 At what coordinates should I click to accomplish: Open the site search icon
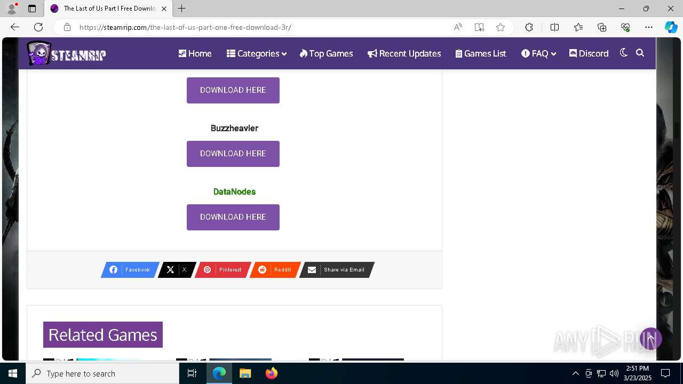(640, 53)
